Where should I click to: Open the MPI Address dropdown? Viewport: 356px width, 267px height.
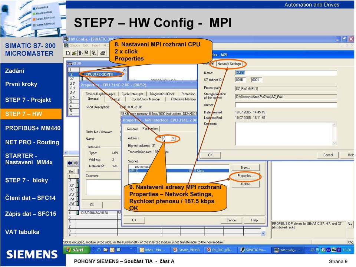click(x=173, y=138)
